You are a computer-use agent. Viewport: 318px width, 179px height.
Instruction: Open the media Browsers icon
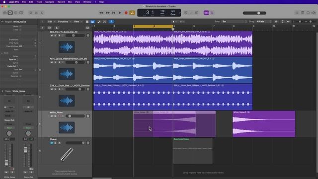[314, 13]
